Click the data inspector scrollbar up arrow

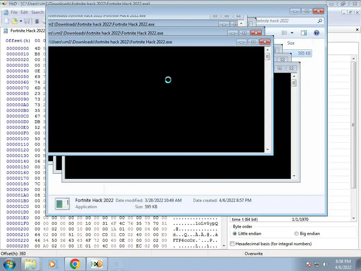pos(354,59)
